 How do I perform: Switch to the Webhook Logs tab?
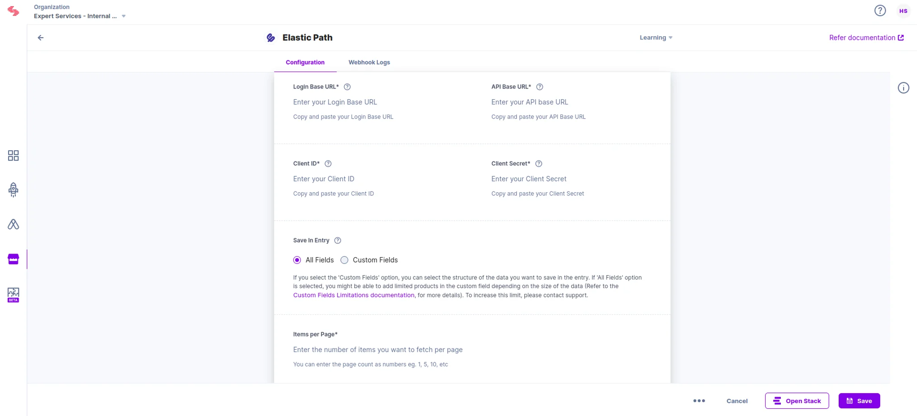[x=369, y=62]
